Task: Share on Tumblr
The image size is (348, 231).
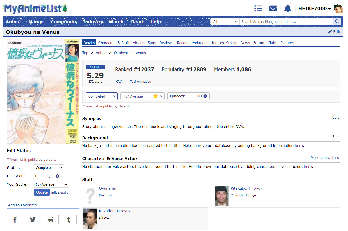Action: click(69, 219)
